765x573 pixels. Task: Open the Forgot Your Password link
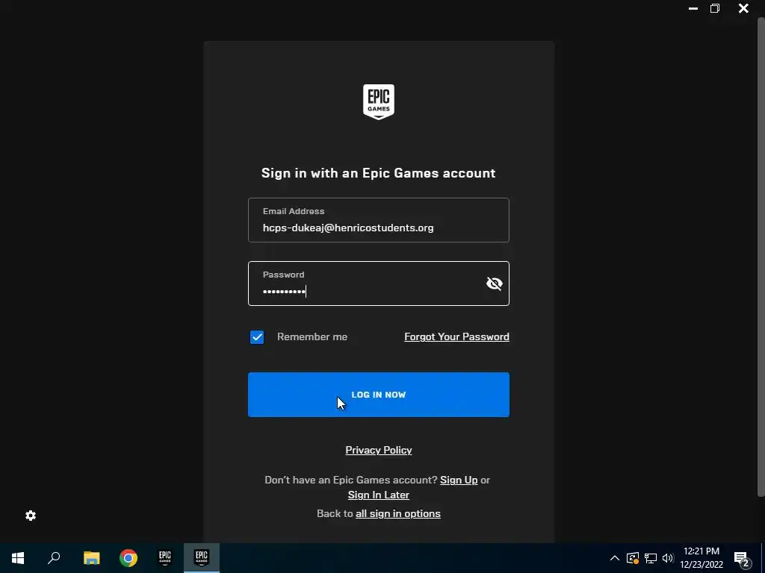tap(456, 336)
